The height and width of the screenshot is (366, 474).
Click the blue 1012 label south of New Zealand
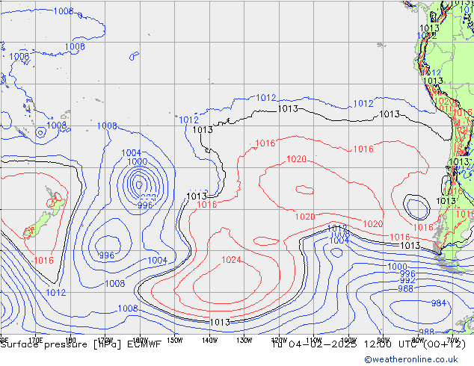(x=56, y=293)
